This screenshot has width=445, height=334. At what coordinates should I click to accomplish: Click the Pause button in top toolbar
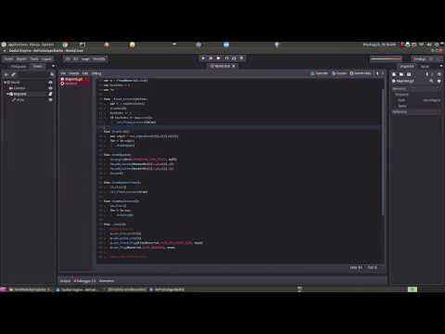pos(210,58)
